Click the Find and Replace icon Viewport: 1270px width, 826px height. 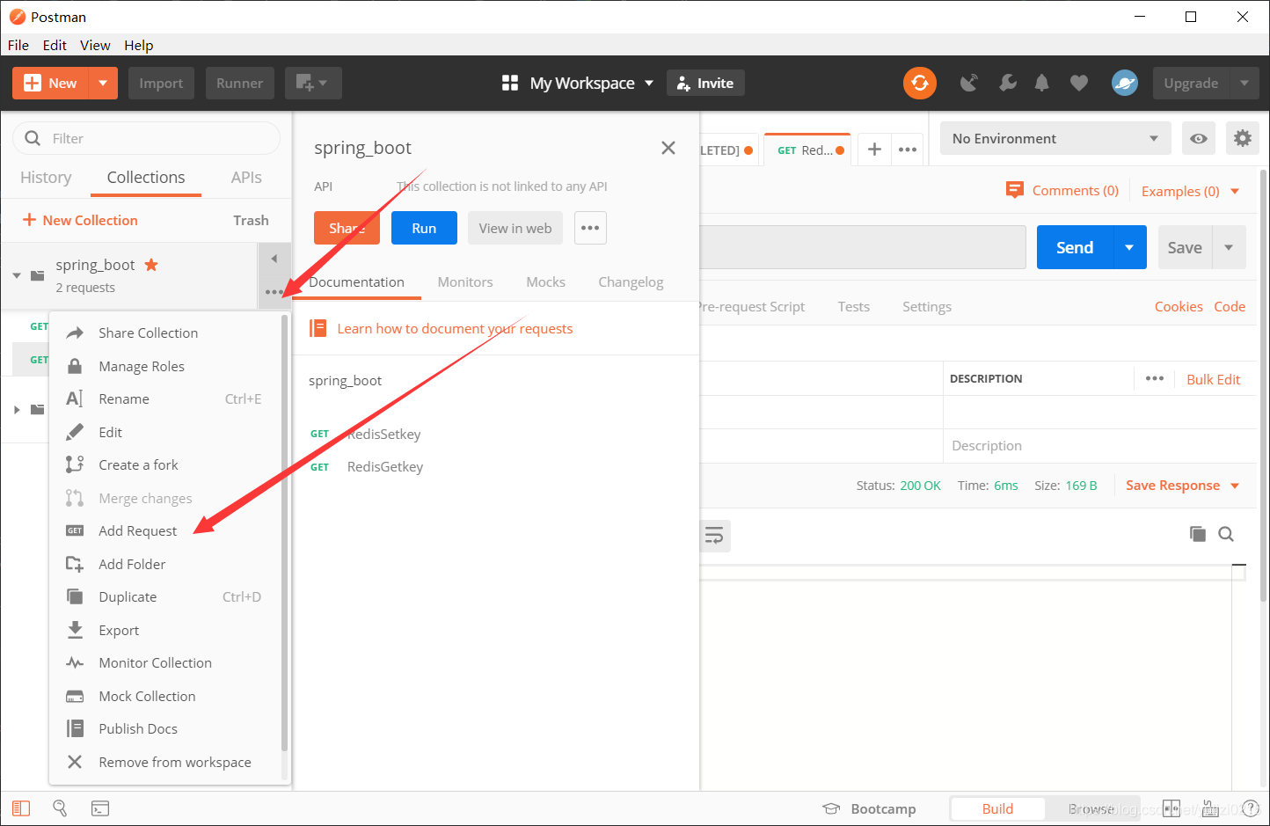(x=60, y=808)
